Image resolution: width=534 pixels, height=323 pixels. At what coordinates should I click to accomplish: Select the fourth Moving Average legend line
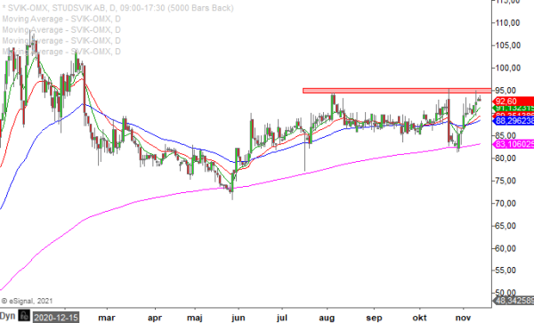[61, 52]
